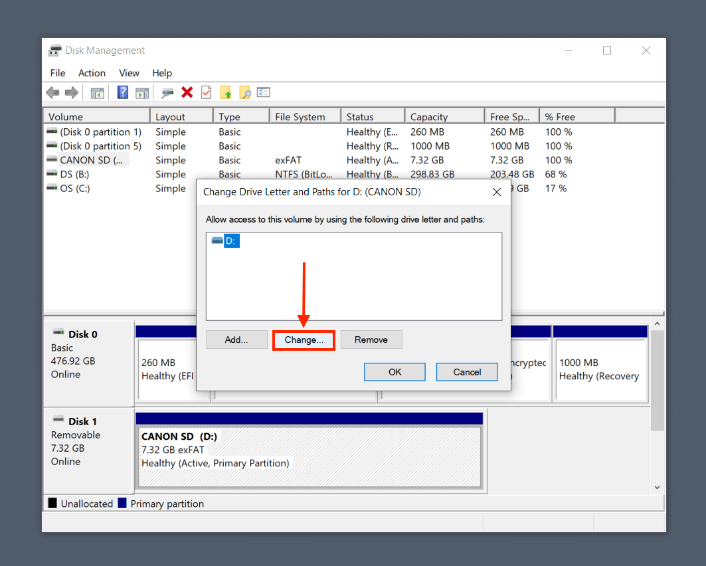Click Remove to delete drive letter
706x566 pixels.
point(371,339)
